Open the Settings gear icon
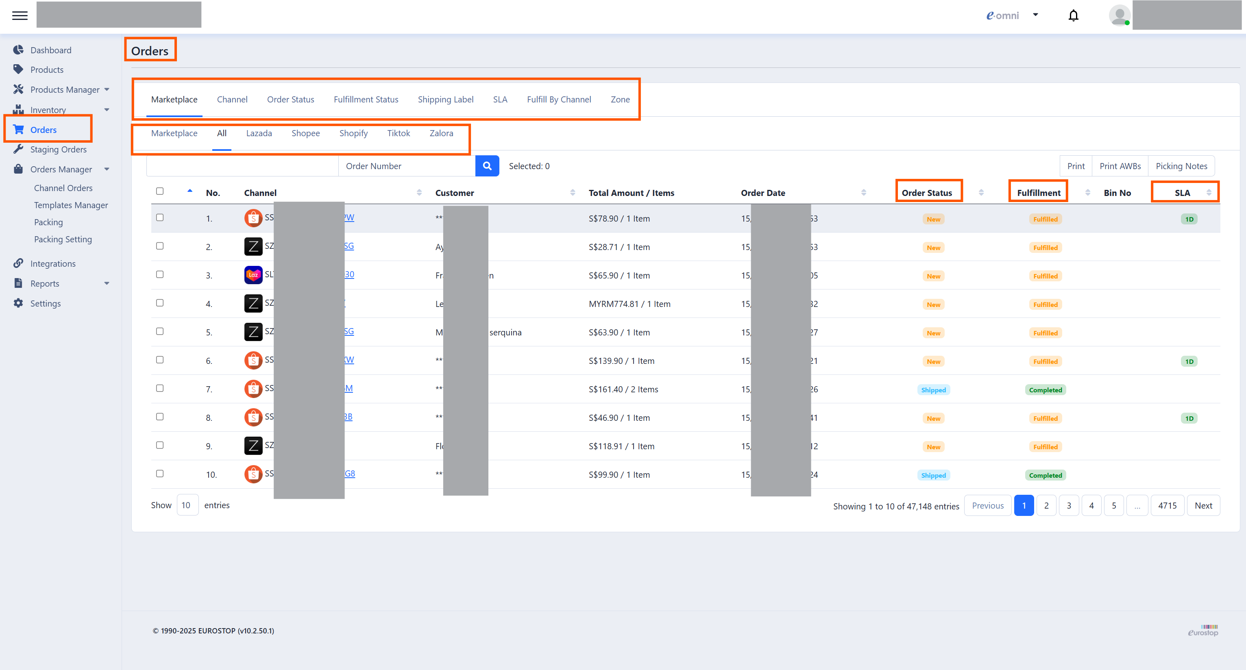 pyautogui.click(x=18, y=303)
